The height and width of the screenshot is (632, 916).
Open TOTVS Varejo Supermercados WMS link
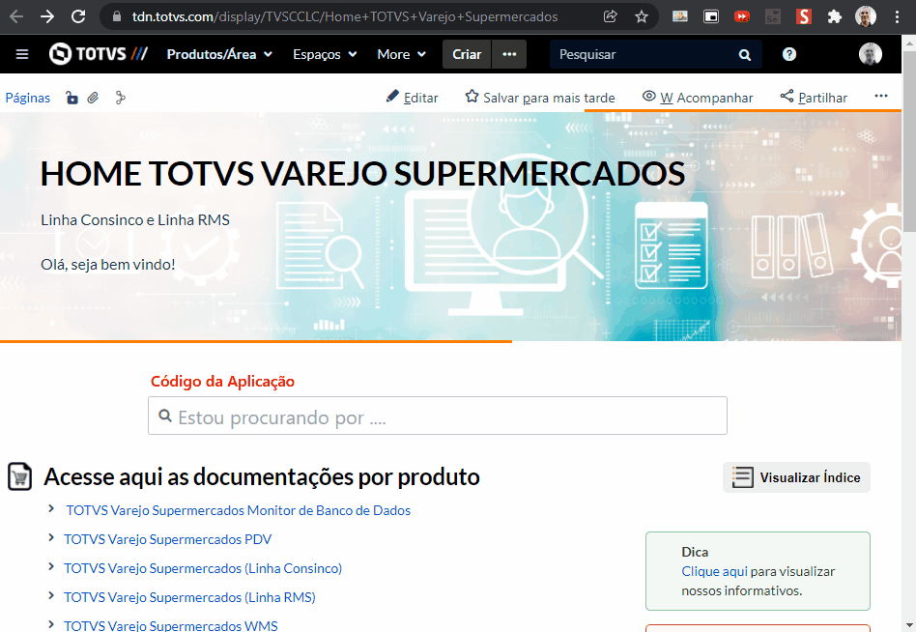click(x=171, y=625)
